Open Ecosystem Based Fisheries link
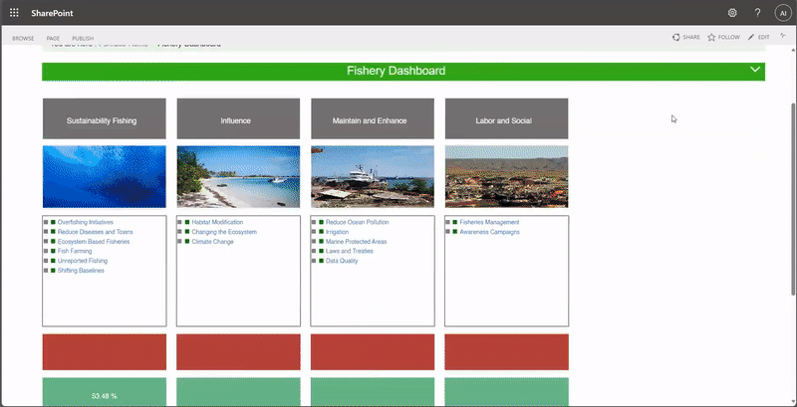797x407 pixels. [94, 242]
